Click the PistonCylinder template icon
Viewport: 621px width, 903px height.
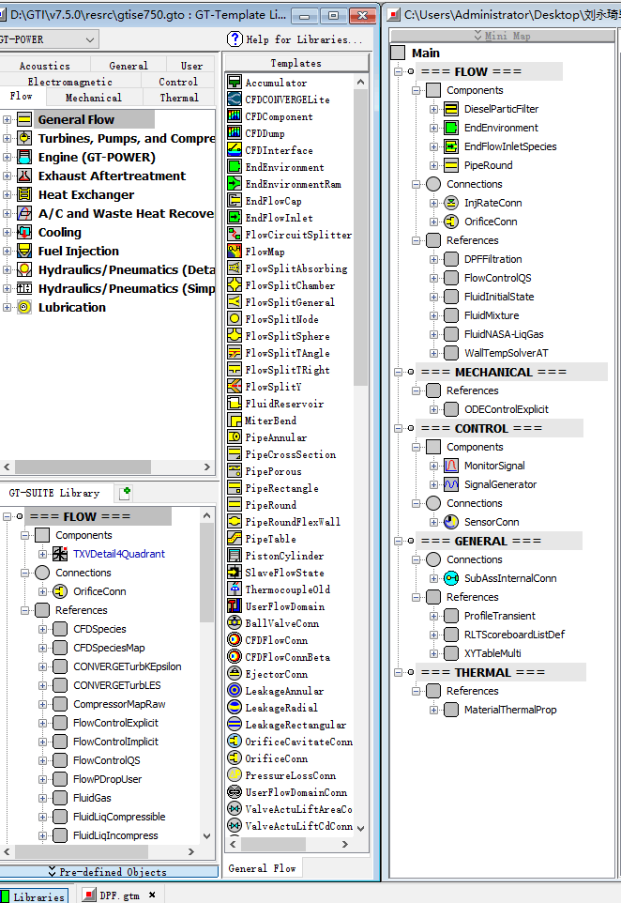tap(235, 555)
